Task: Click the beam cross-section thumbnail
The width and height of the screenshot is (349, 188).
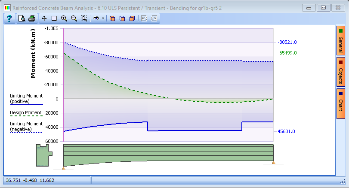Action: (44, 155)
